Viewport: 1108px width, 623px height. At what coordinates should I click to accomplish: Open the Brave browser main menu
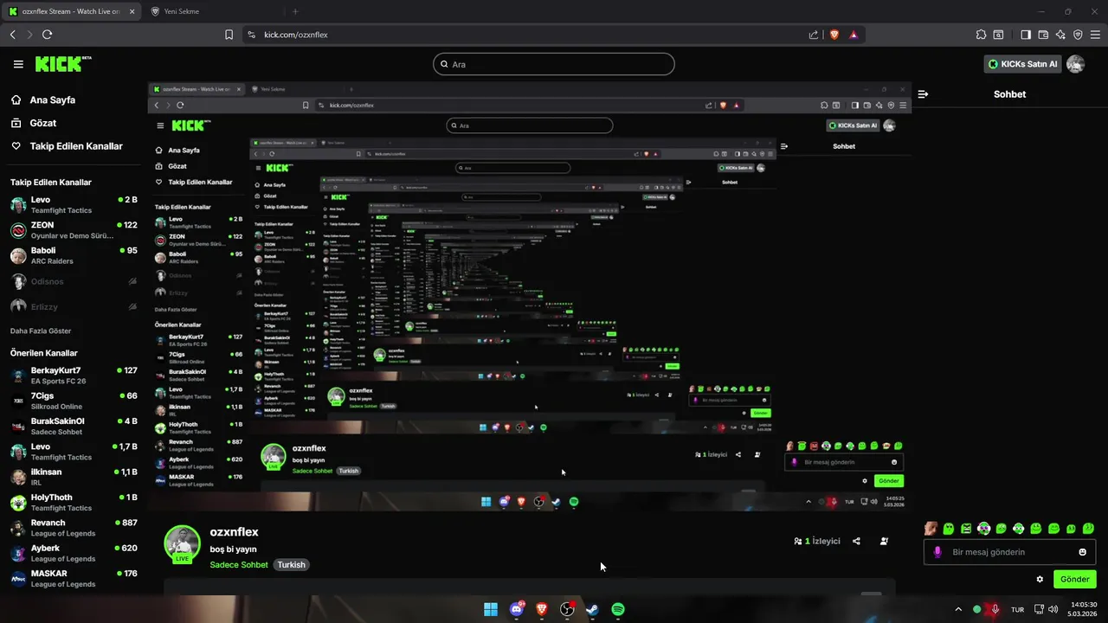1095,35
